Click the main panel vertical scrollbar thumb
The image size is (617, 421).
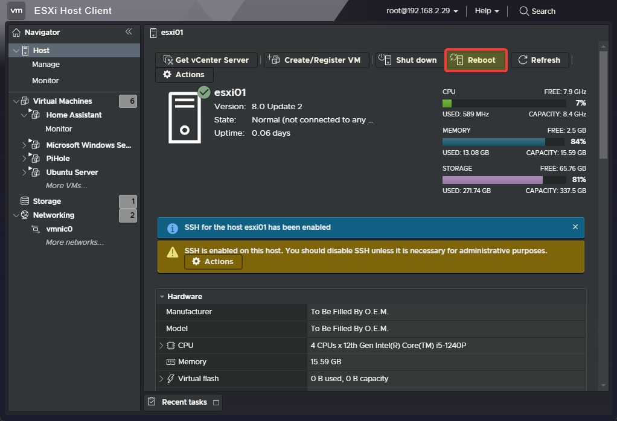coord(603,104)
